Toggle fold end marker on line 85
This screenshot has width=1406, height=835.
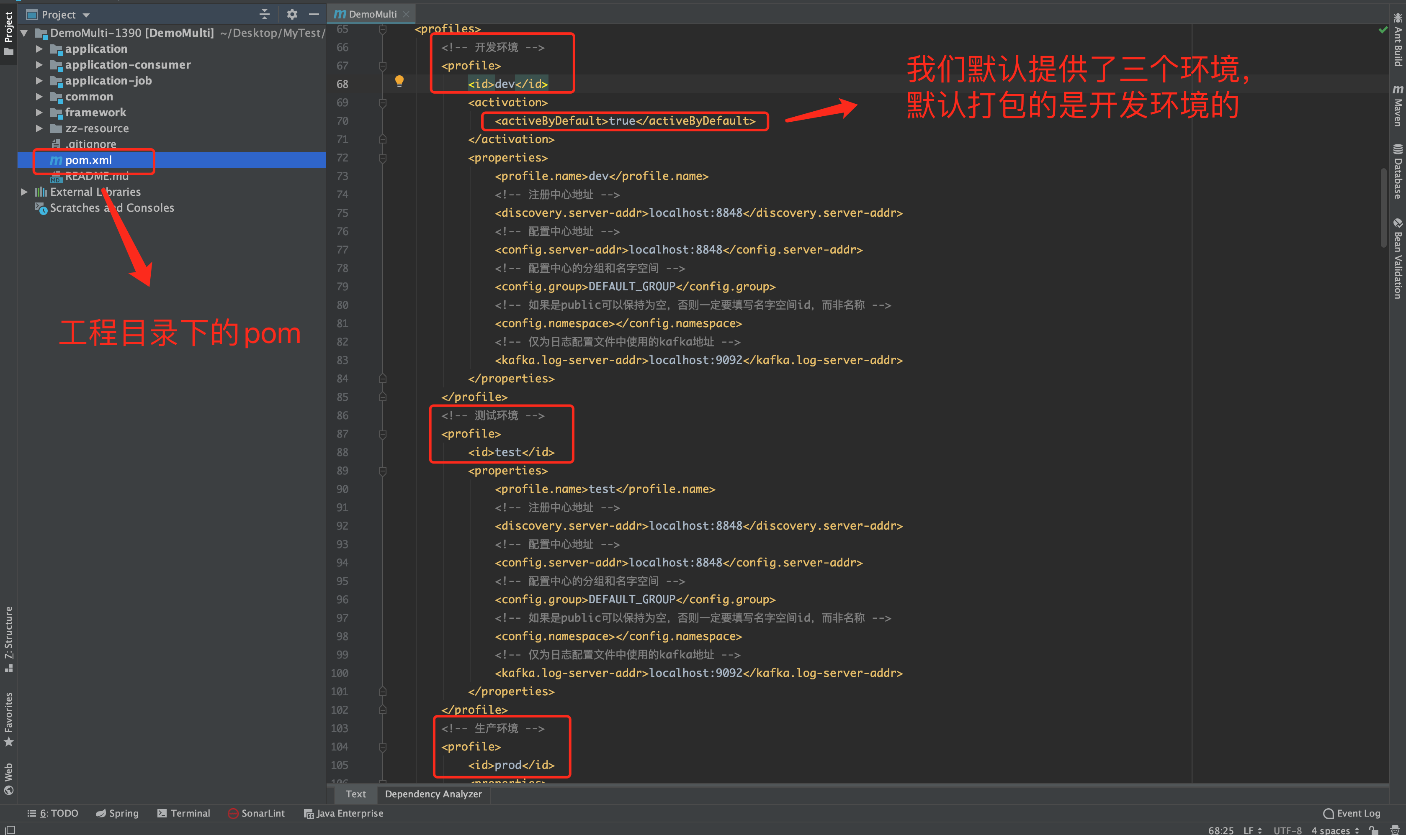pos(382,397)
